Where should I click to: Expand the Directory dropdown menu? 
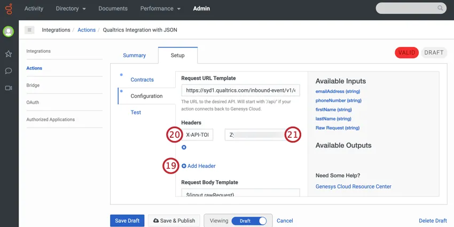pos(71,9)
